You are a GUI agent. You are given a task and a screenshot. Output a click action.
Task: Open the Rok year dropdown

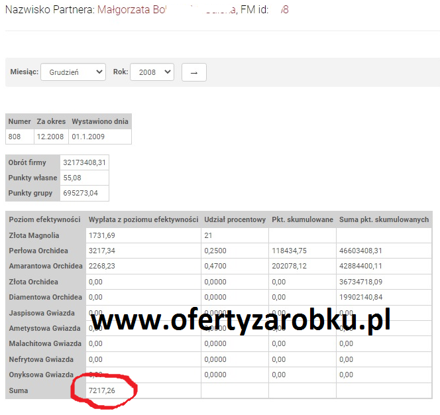[152, 72]
